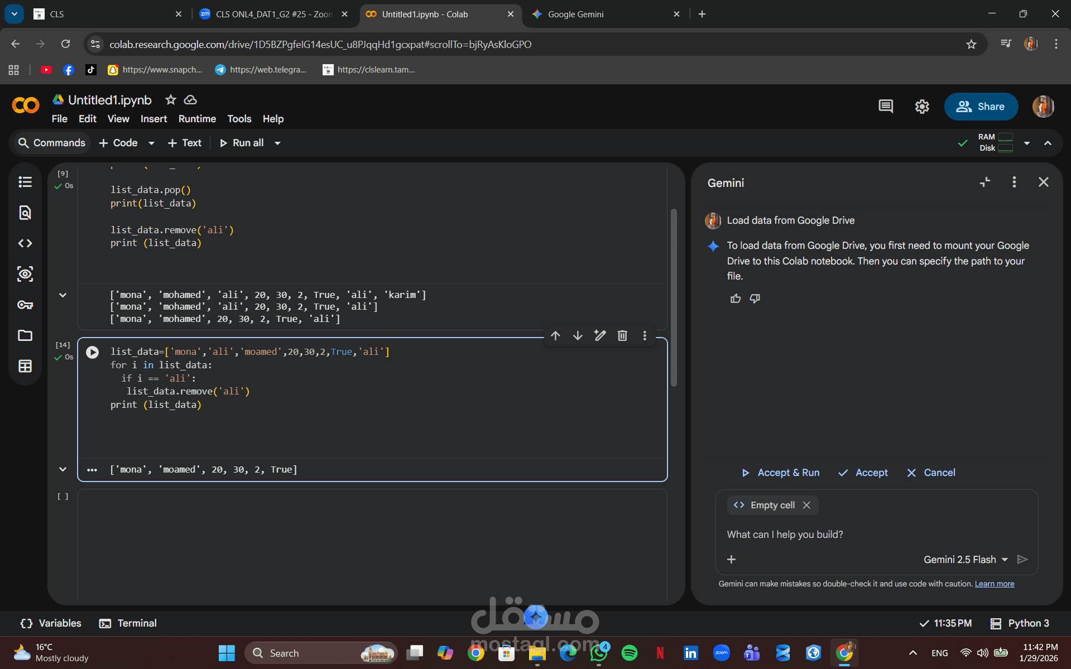Open the Secrets panel with key icon
Screen dimensions: 1071x669
(25, 305)
